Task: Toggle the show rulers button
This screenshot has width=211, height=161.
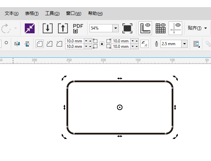Action: (145, 28)
